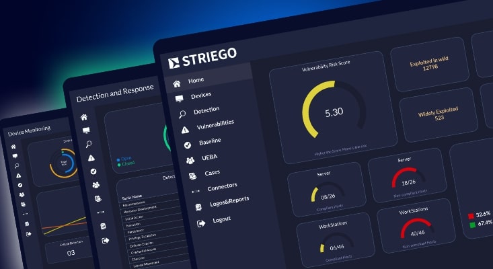Click home icon in Device Monitoring panel
The height and width of the screenshot is (269, 493).
pyautogui.click(x=13, y=147)
